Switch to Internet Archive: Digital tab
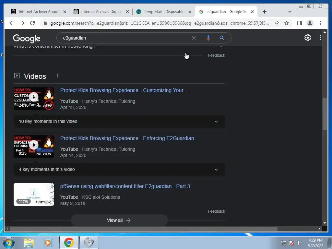Image resolution: width=332 pixels, height=249 pixels. (101, 12)
